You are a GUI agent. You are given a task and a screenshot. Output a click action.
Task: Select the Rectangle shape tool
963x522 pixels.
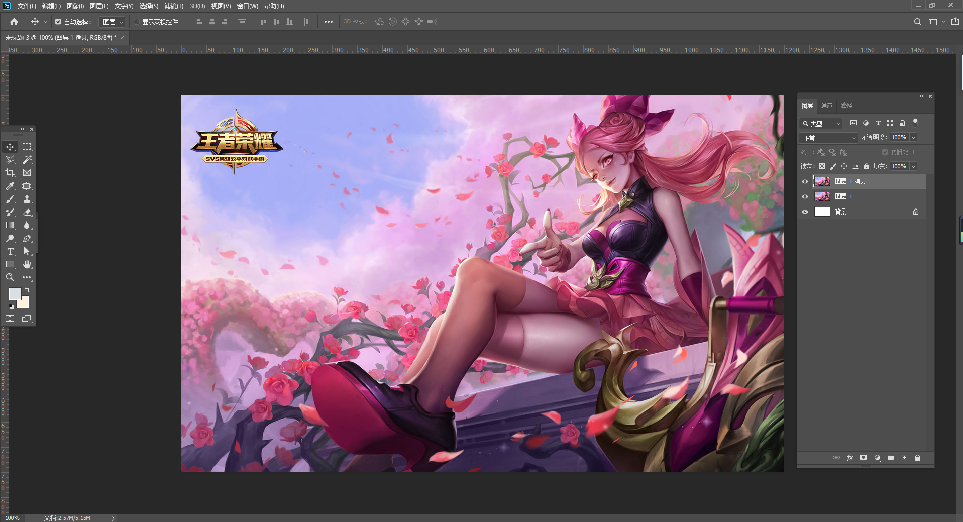pos(10,264)
